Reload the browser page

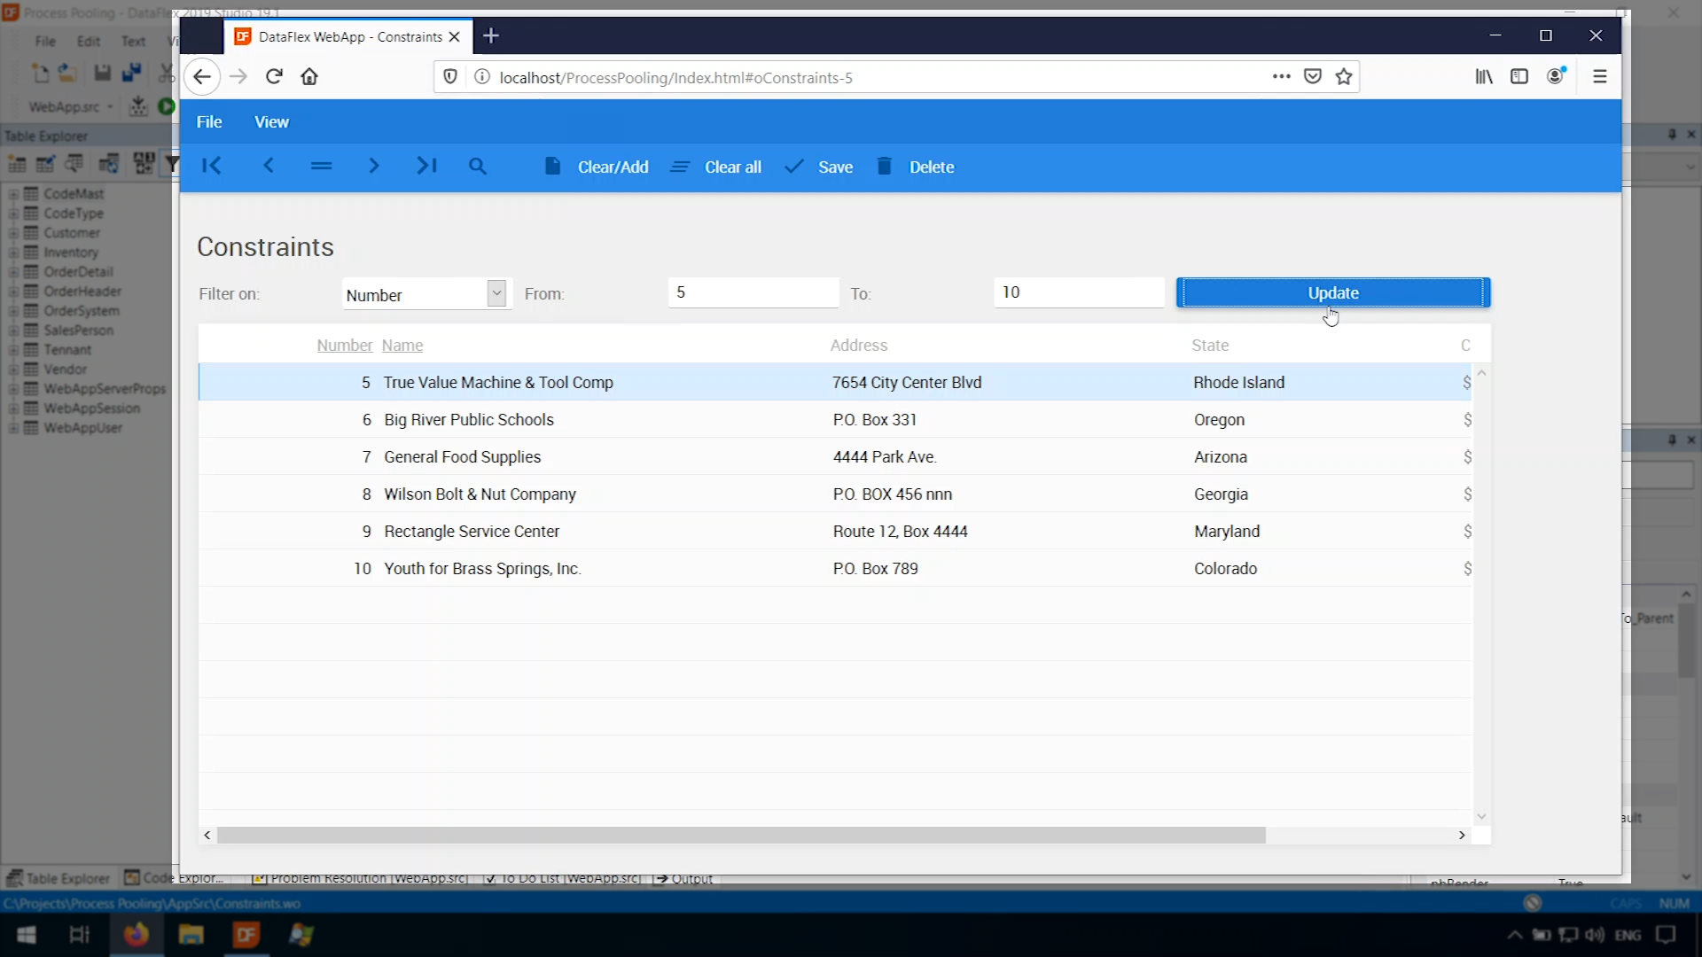(274, 77)
